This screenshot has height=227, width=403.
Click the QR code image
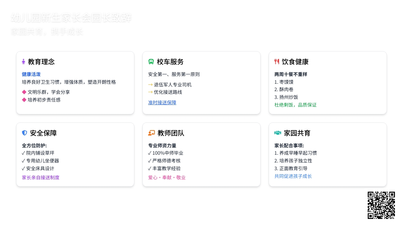pyautogui.click(x=381, y=205)
